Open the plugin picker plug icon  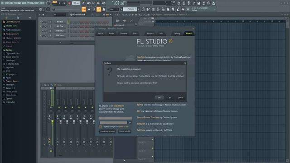point(173,9)
